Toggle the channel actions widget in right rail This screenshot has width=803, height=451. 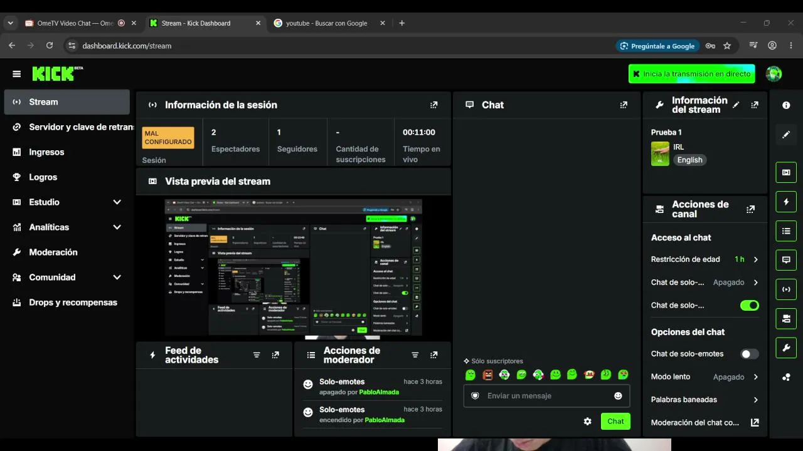click(786, 318)
